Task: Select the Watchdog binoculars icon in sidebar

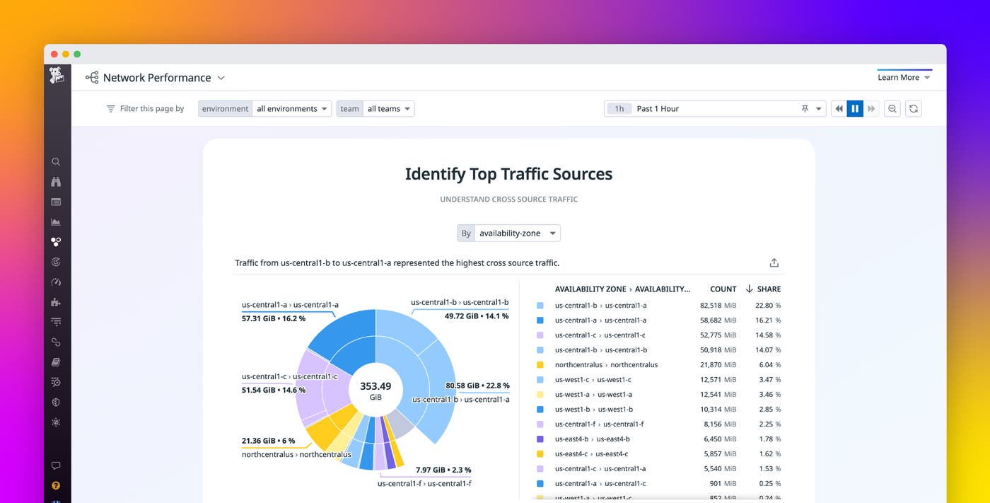Action: point(56,181)
